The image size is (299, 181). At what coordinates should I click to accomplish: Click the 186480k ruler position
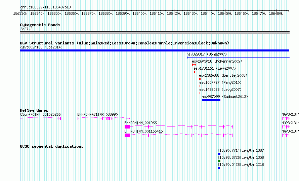276,13
